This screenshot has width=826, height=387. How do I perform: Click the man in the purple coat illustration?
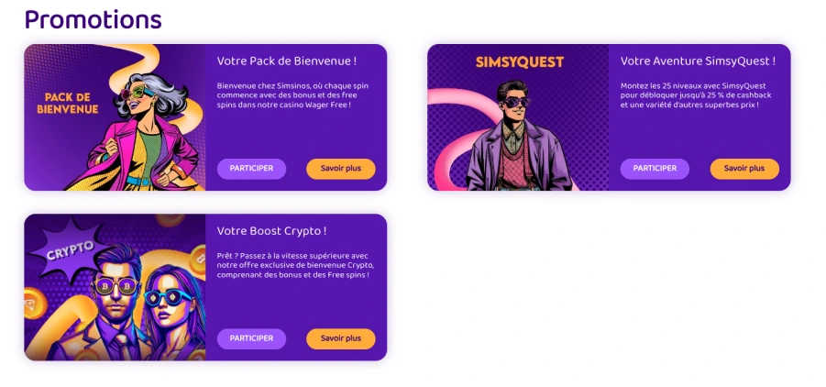tap(518, 138)
